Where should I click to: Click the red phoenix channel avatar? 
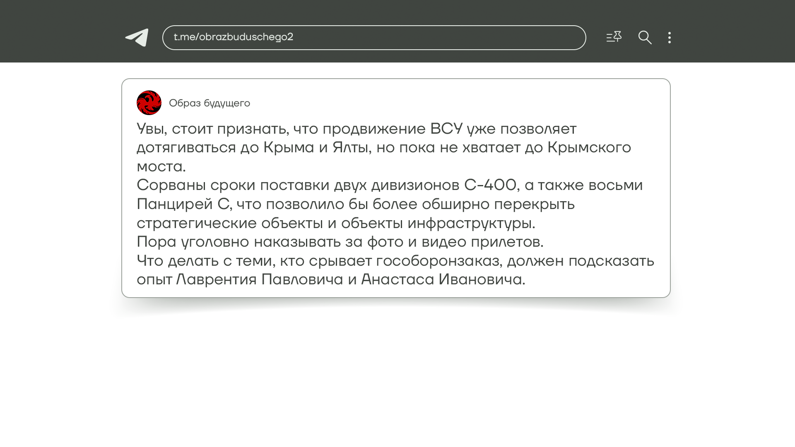pyautogui.click(x=149, y=103)
